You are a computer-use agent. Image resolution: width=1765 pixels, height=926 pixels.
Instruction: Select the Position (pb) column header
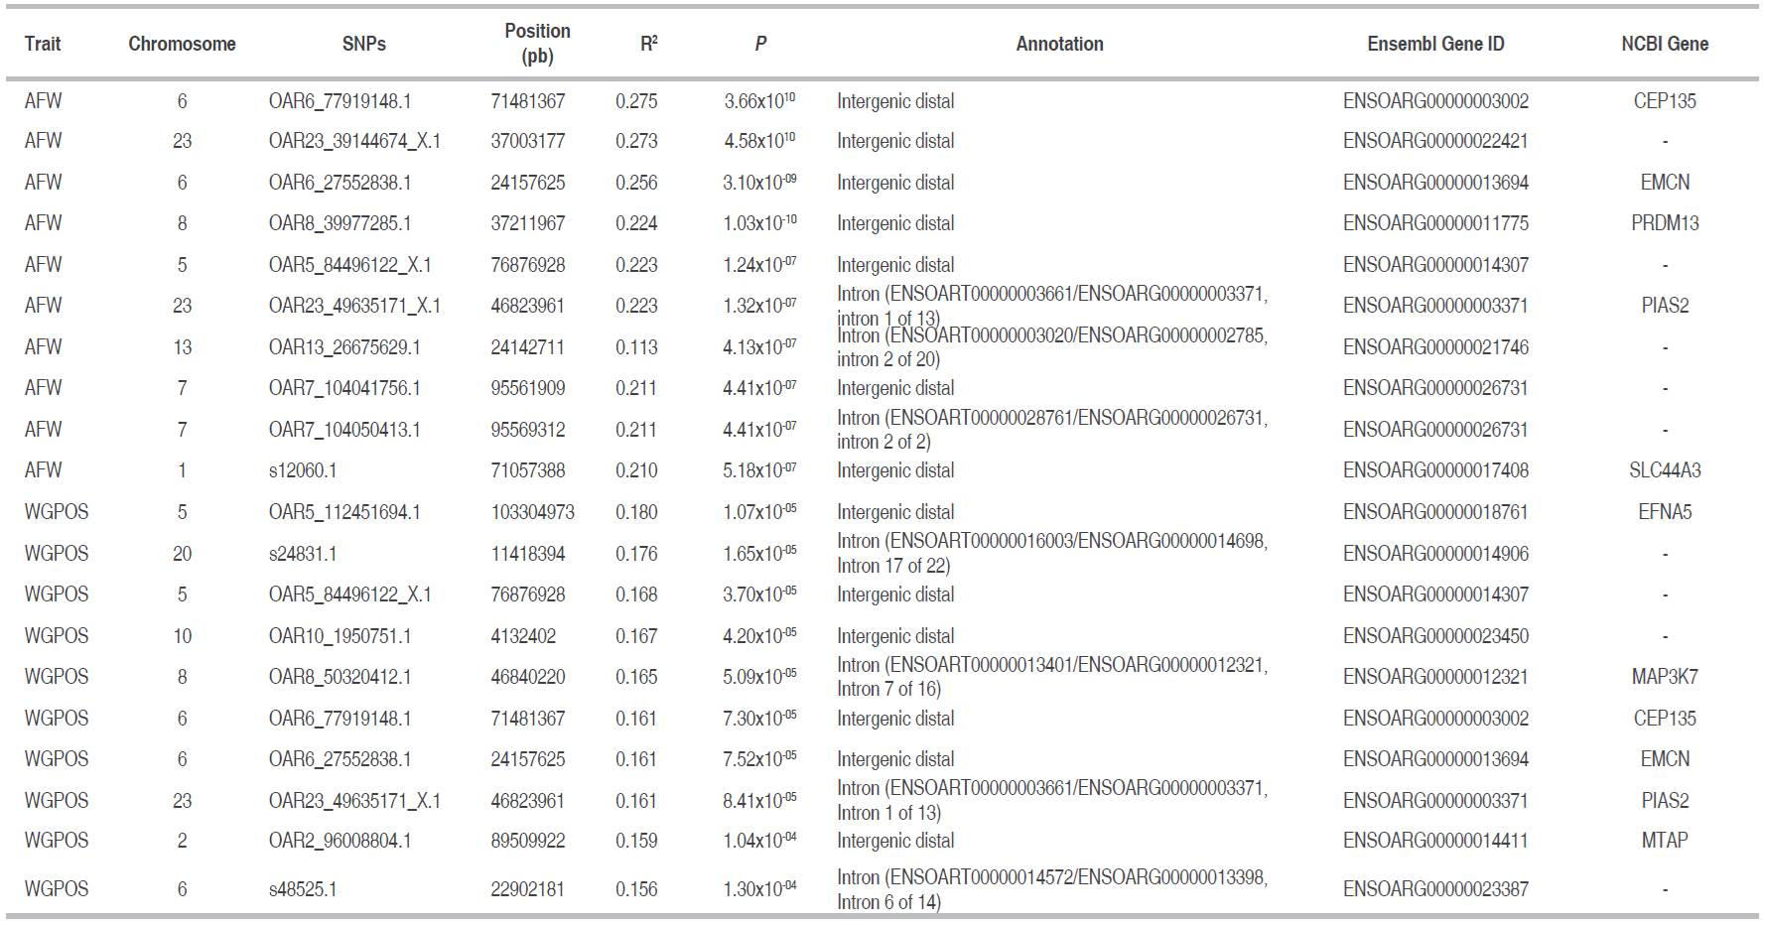coord(537,44)
